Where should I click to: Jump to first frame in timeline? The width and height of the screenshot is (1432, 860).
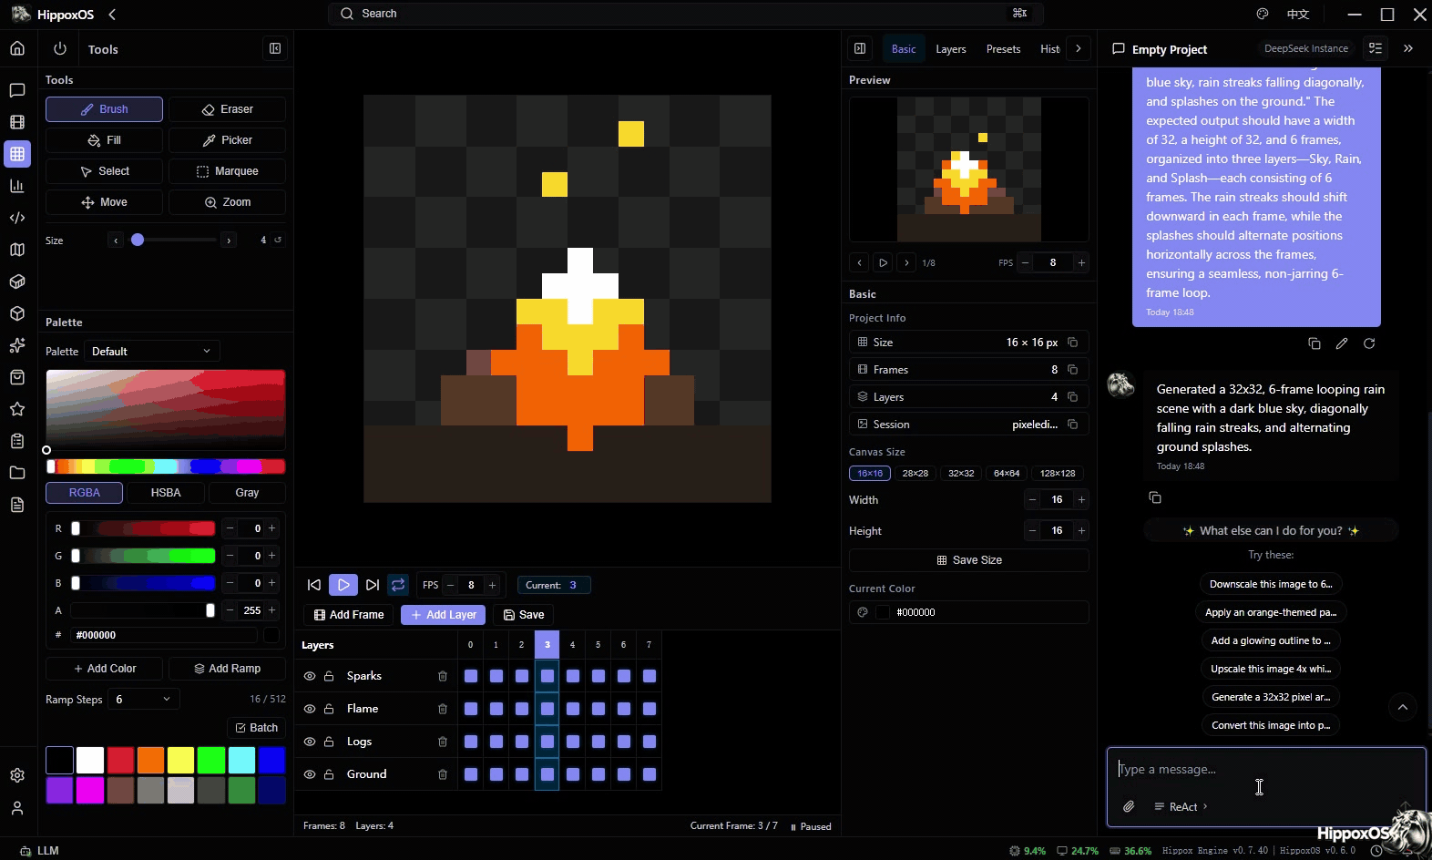pyautogui.click(x=314, y=585)
